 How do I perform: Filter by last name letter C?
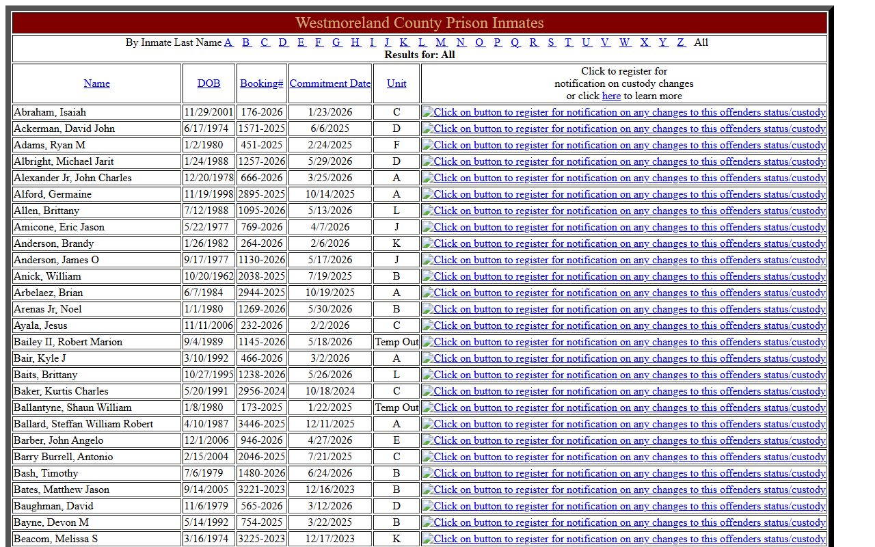pos(265,42)
